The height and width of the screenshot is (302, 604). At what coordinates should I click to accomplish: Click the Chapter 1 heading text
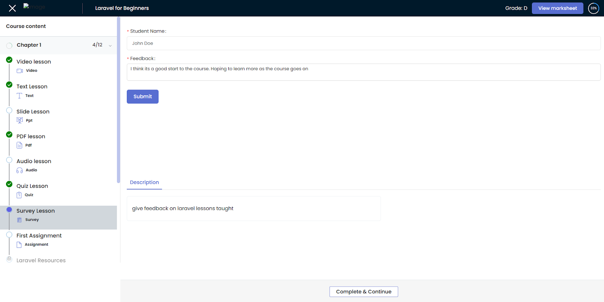click(x=29, y=45)
